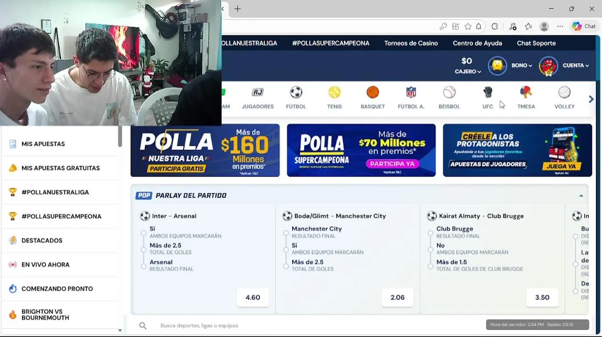Click the Polla Nuestra Liga banner
This screenshot has height=337, width=602.
tap(205, 150)
